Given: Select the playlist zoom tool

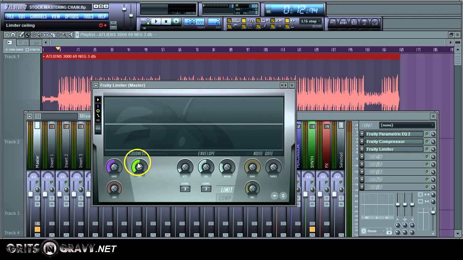Looking at the screenshot, I should coord(64,35).
